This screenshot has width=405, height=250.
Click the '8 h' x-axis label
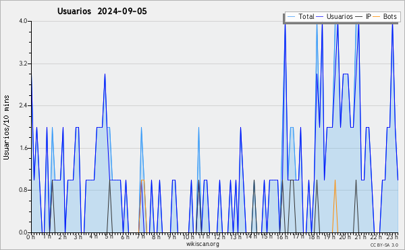pyautogui.click(x=156, y=236)
